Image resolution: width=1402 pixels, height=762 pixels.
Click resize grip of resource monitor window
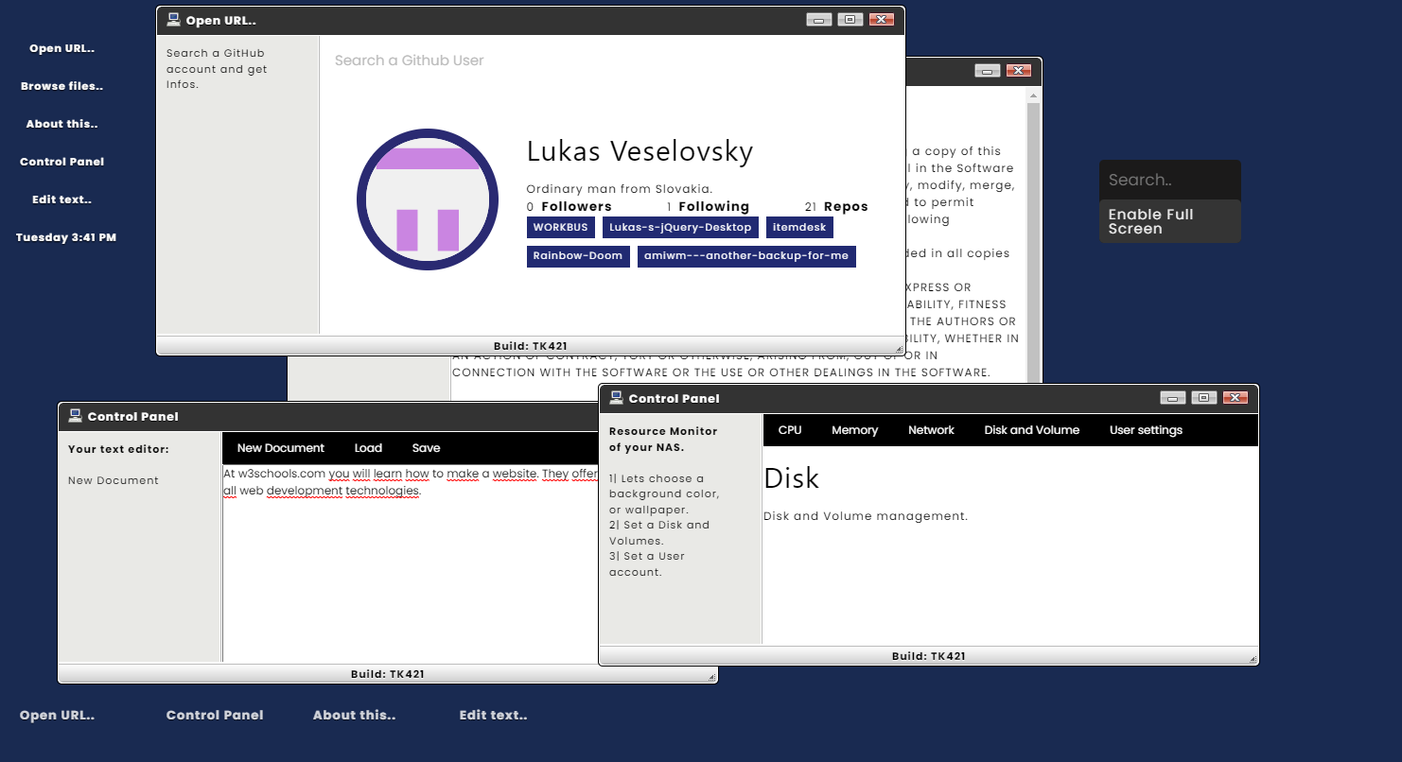coord(1253,659)
